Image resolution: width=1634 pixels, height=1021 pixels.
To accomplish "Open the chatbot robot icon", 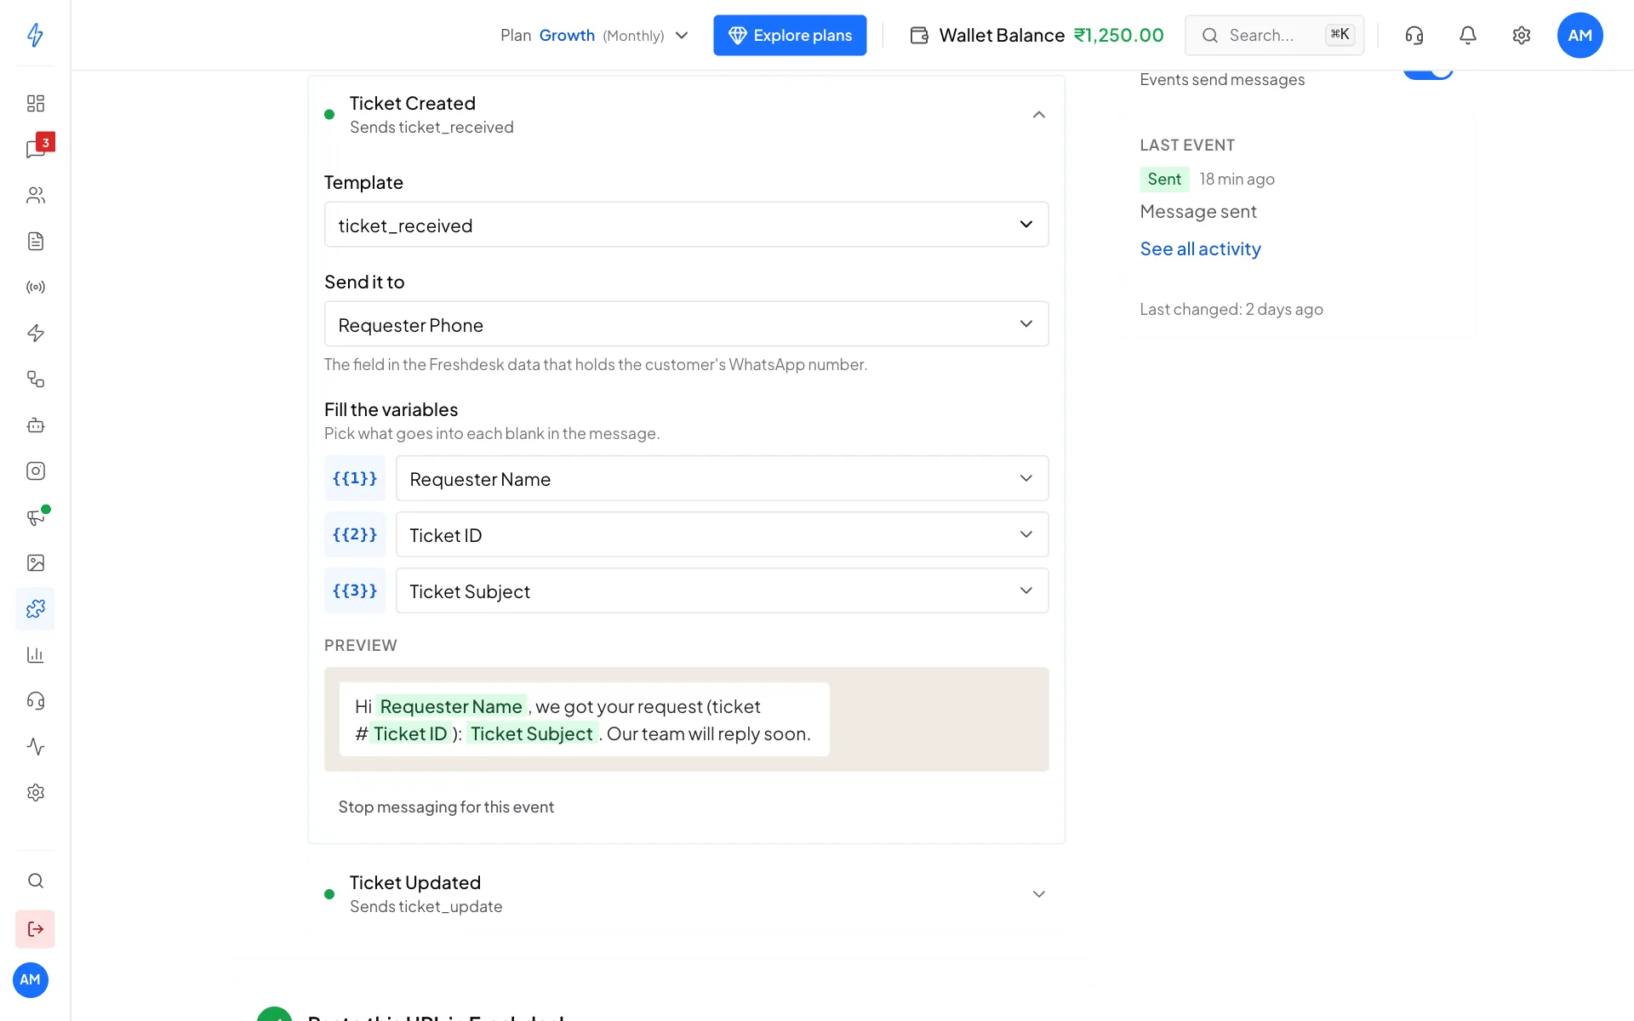I will click(x=35, y=425).
